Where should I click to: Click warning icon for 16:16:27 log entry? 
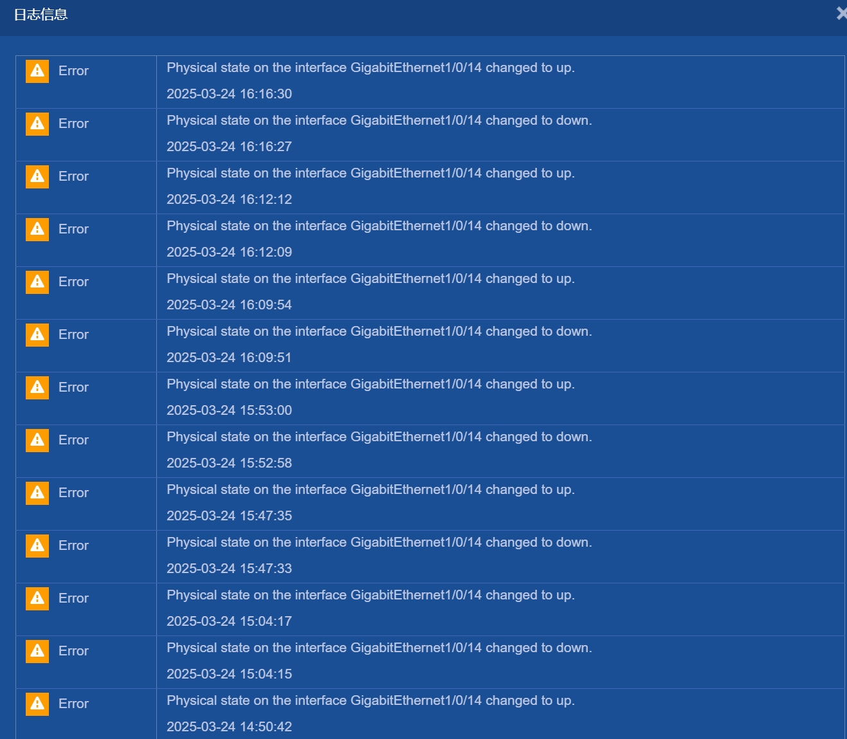point(37,123)
